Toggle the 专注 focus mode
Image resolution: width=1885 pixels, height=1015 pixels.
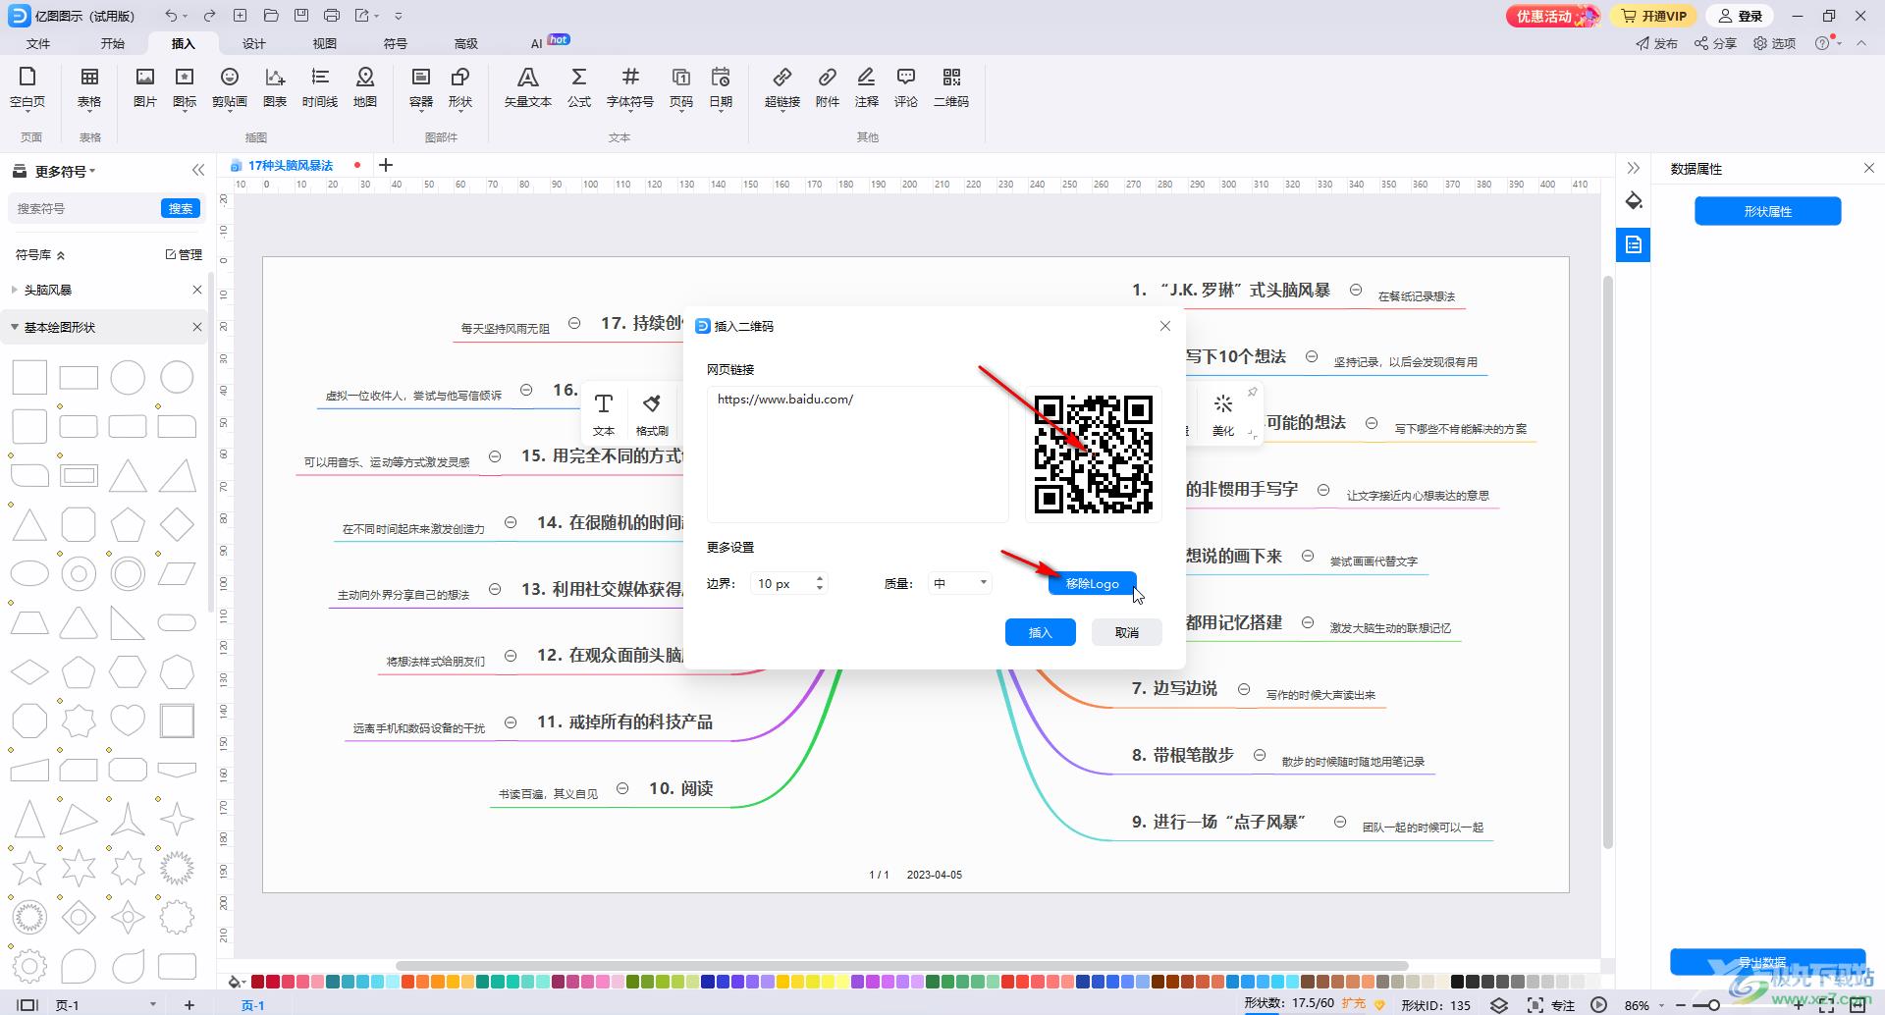(x=1551, y=1005)
